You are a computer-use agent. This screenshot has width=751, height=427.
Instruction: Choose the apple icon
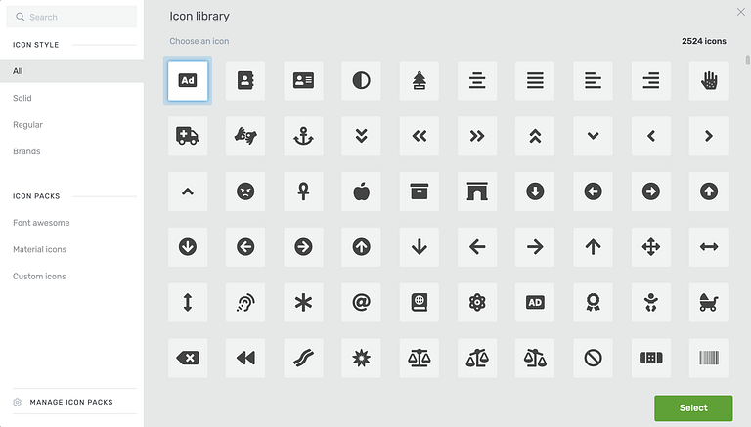[361, 192]
